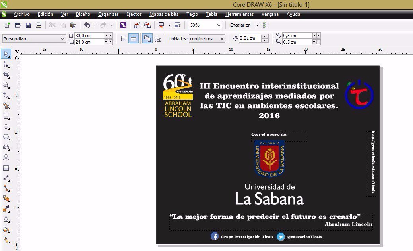Click the Redo arrow icon

point(103,25)
